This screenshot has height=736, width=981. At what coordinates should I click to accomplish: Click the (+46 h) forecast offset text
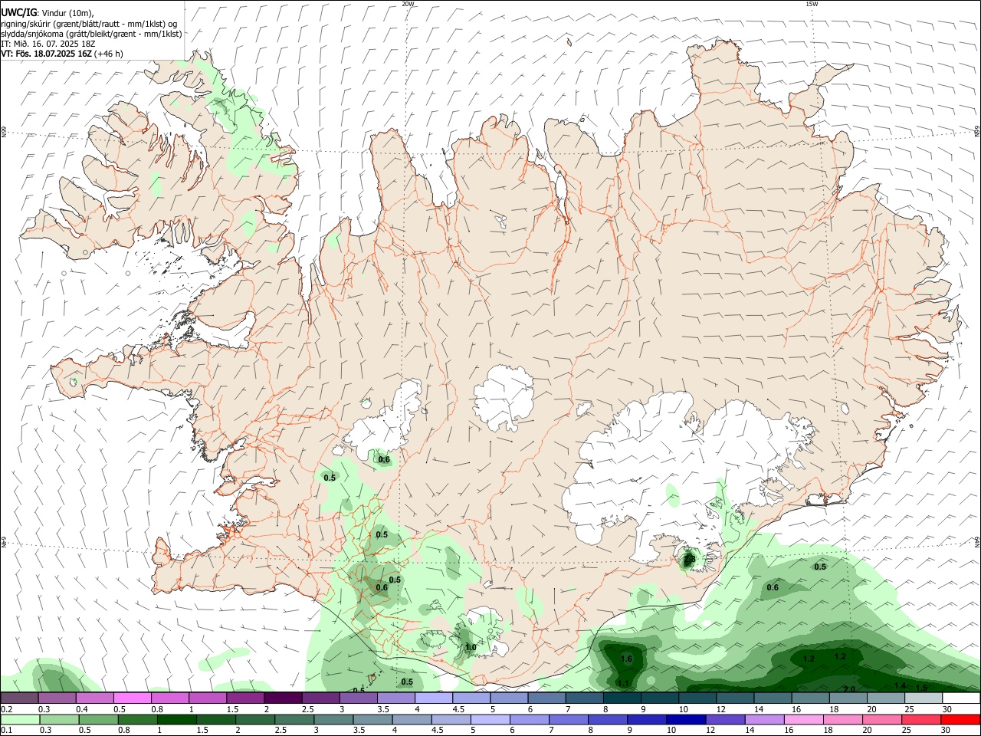click(109, 54)
